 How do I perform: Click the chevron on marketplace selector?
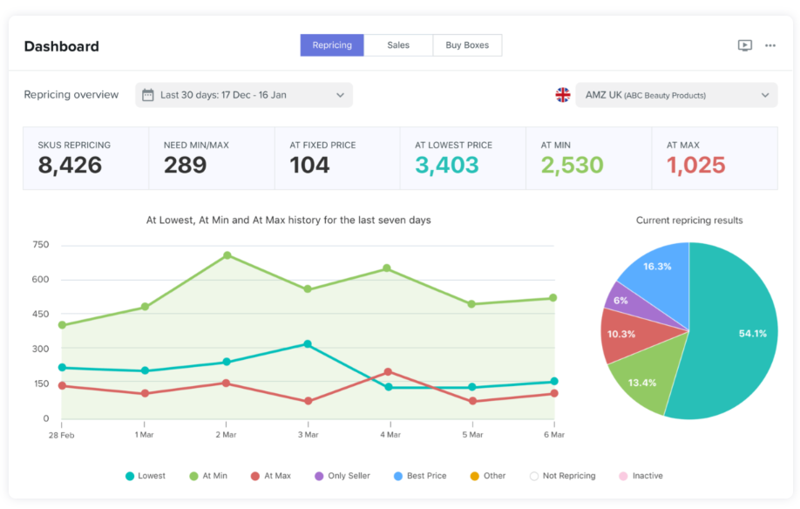[765, 95]
